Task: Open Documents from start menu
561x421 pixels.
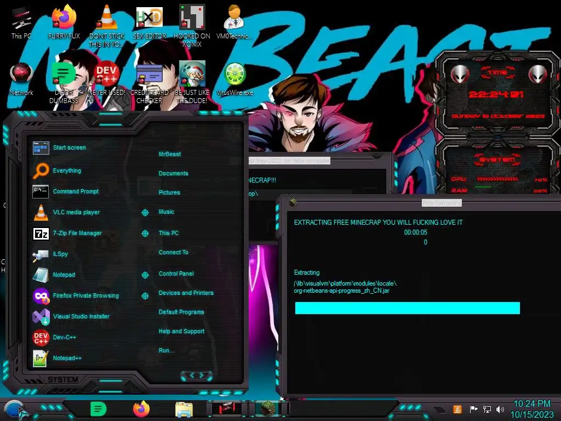Action: pos(173,173)
